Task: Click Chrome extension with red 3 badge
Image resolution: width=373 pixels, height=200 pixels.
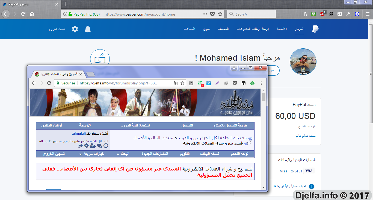Action: 200,83
